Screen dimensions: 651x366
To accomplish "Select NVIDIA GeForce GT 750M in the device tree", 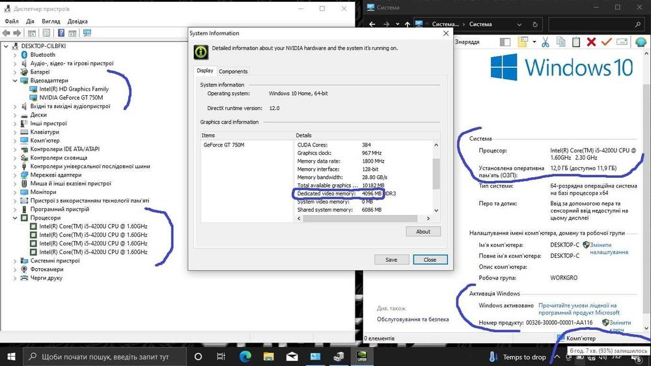I will pyautogui.click(x=71, y=98).
